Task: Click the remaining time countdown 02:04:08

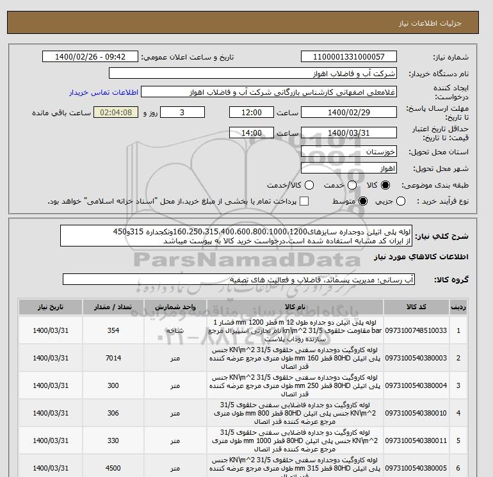Action: coord(116,112)
